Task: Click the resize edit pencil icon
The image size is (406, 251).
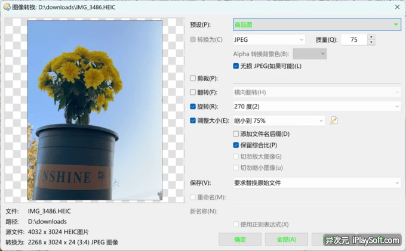Action: [334, 121]
